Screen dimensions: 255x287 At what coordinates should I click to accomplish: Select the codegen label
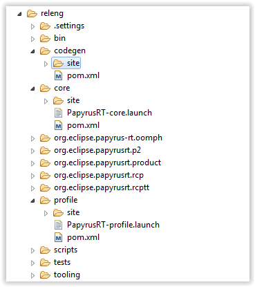(x=70, y=51)
